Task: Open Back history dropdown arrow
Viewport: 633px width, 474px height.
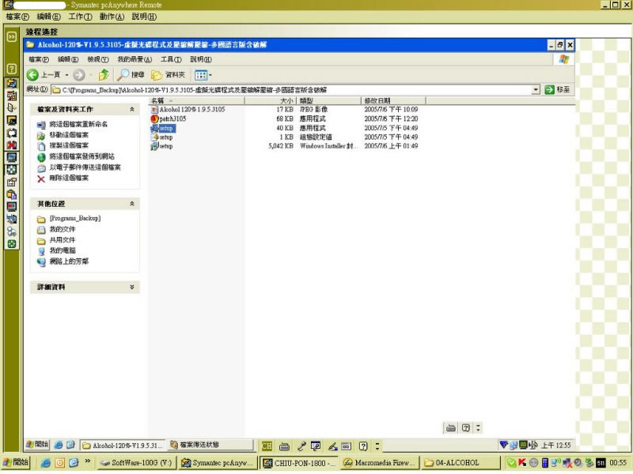Action: coord(66,75)
